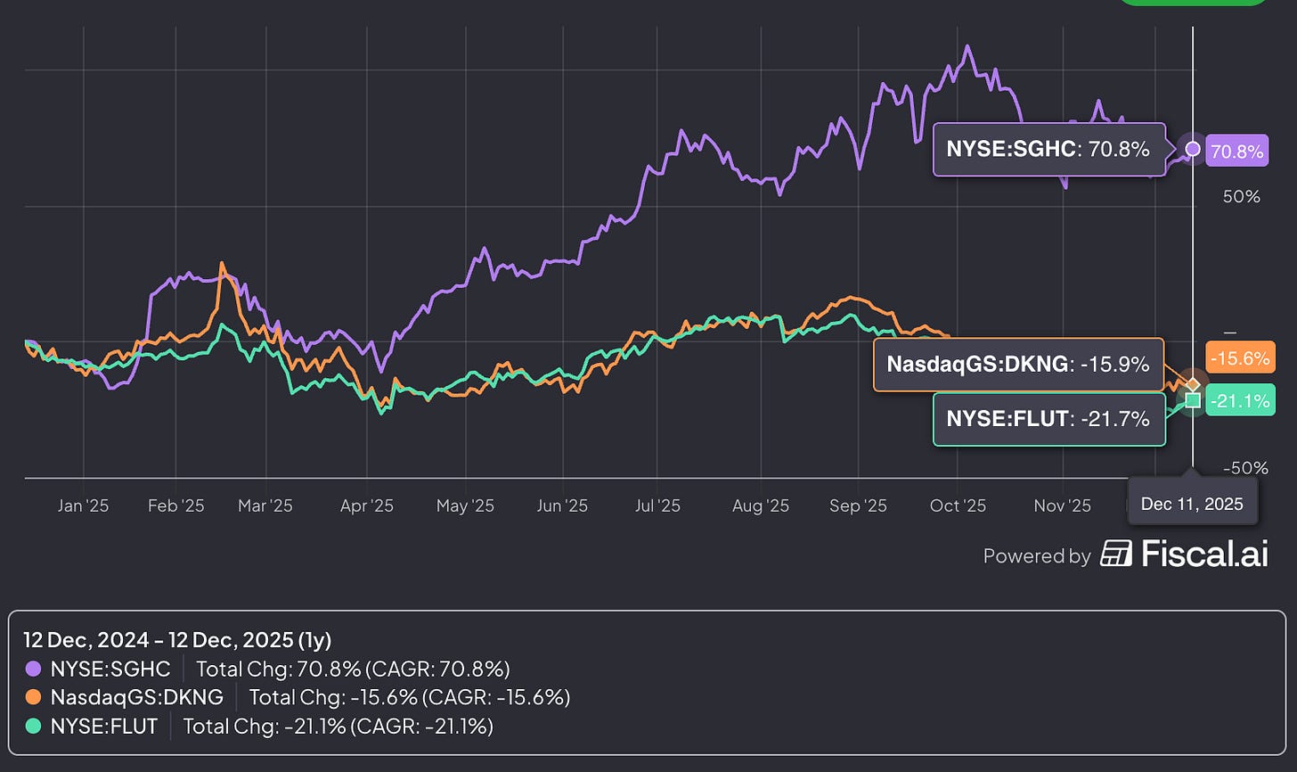The width and height of the screenshot is (1297, 772).
Task: Click the orange DKNG legend dot
Action: click(34, 697)
